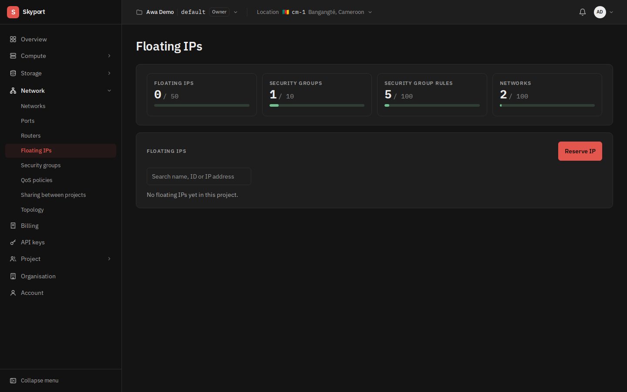Open notifications bell
627x392 pixels.
click(583, 12)
